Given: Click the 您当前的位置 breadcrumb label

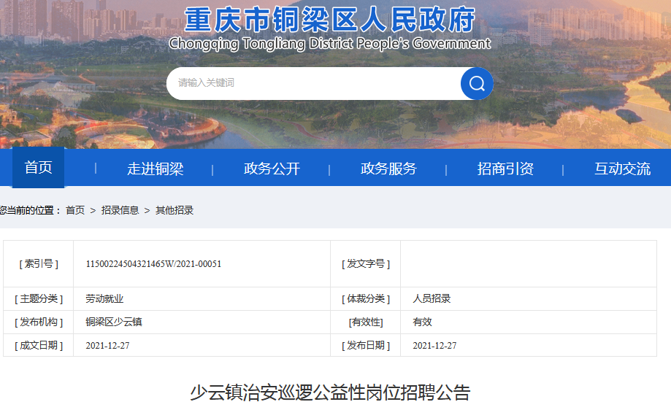Looking at the screenshot, I should coord(29,210).
